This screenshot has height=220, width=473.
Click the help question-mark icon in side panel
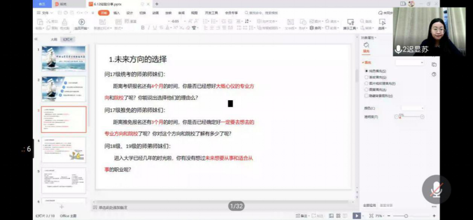click(434, 74)
